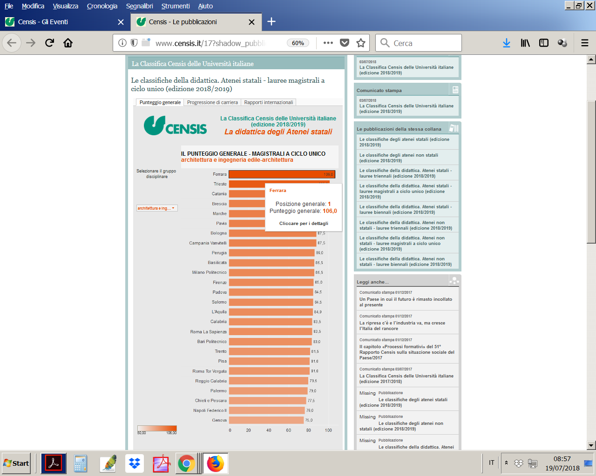This screenshot has height=476, width=596.
Task: Open link 'Le classifiche degli atenei non statali'
Action: [399, 158]
